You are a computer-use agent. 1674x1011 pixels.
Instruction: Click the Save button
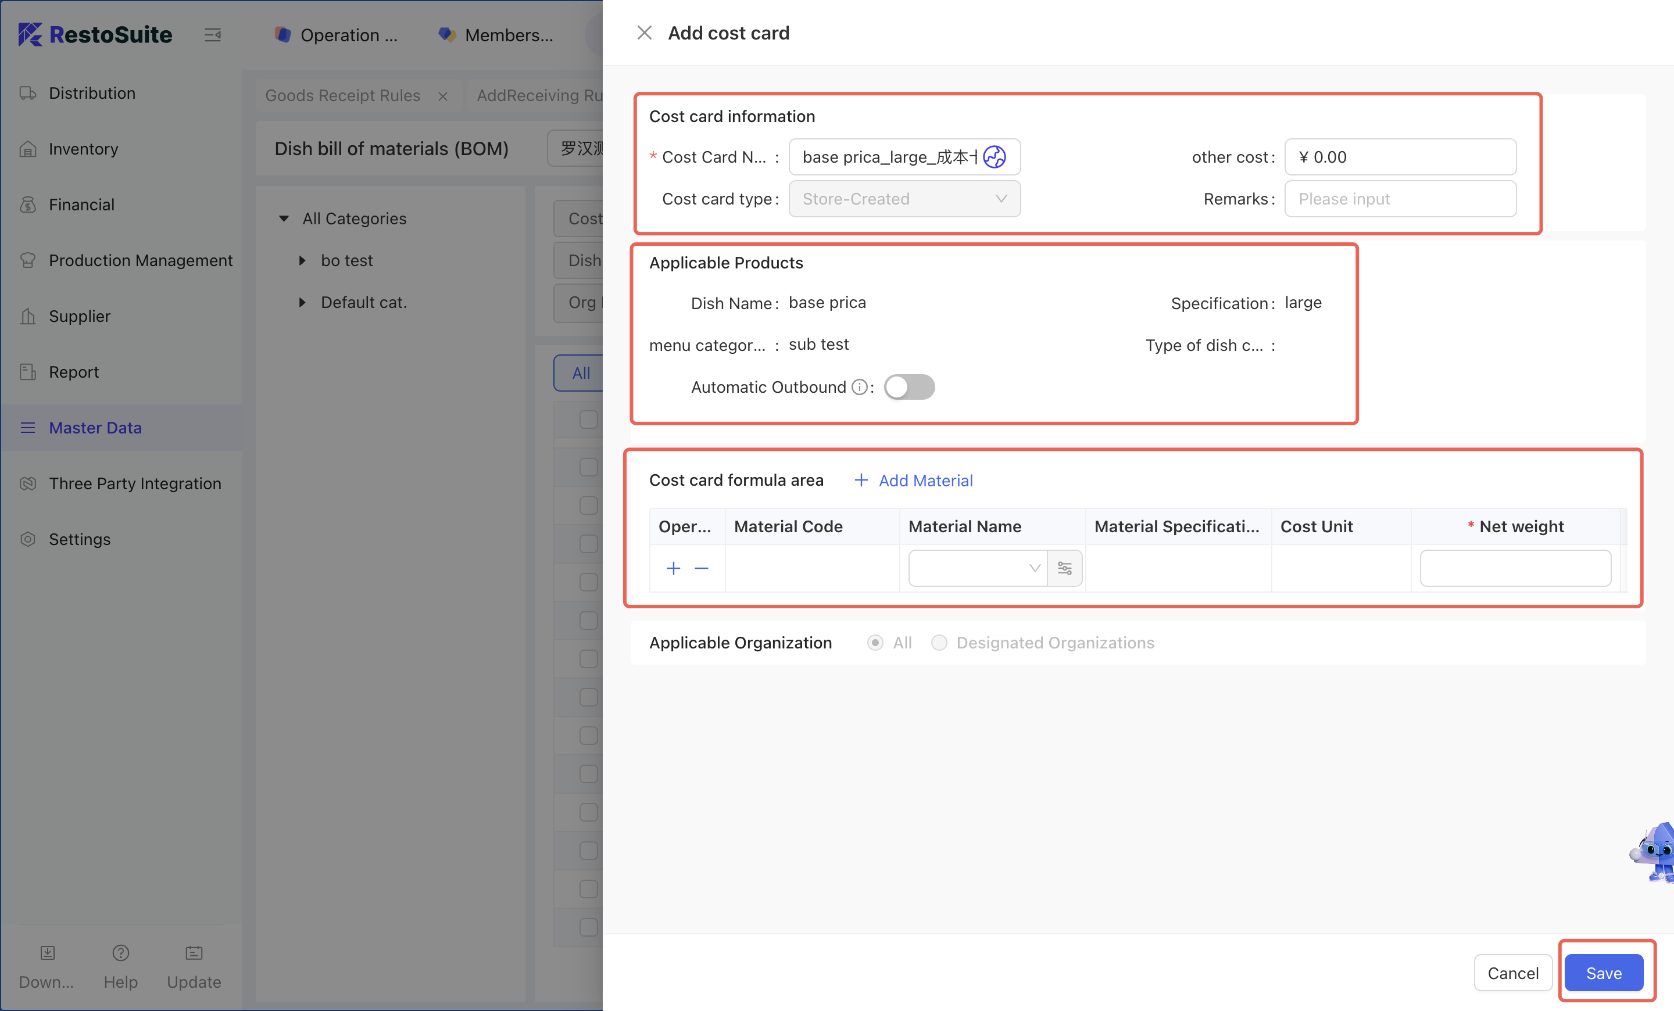[1603, 972]
